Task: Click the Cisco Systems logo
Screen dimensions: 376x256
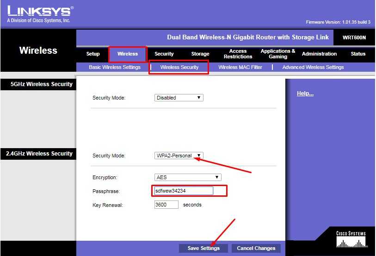Action: [x=351, y=239]
